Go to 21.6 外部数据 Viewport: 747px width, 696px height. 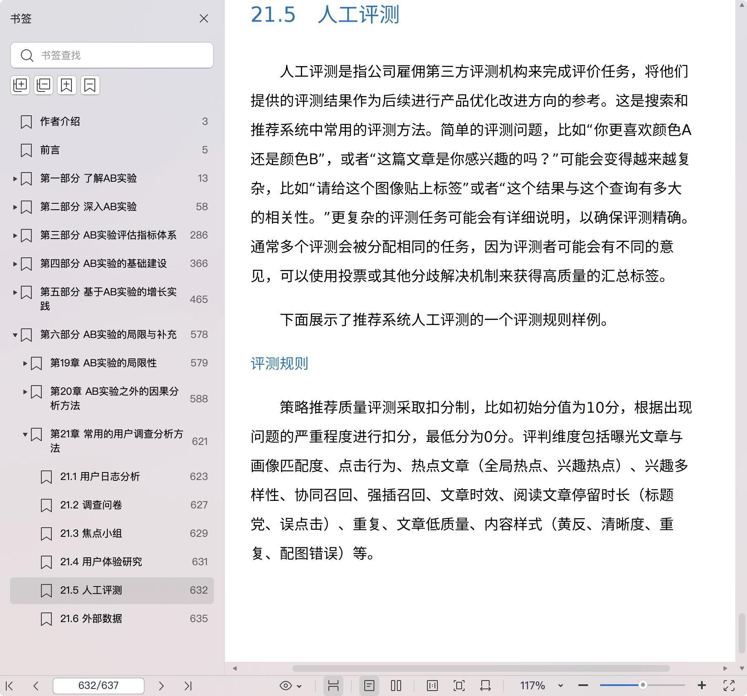112,619
